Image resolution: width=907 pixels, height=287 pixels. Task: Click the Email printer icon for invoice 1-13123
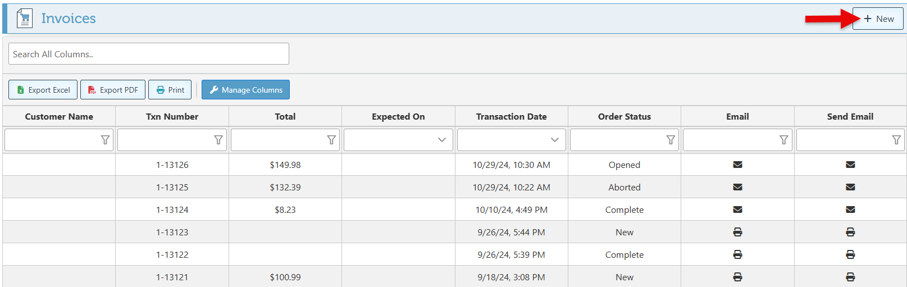(x=737, y=232)
